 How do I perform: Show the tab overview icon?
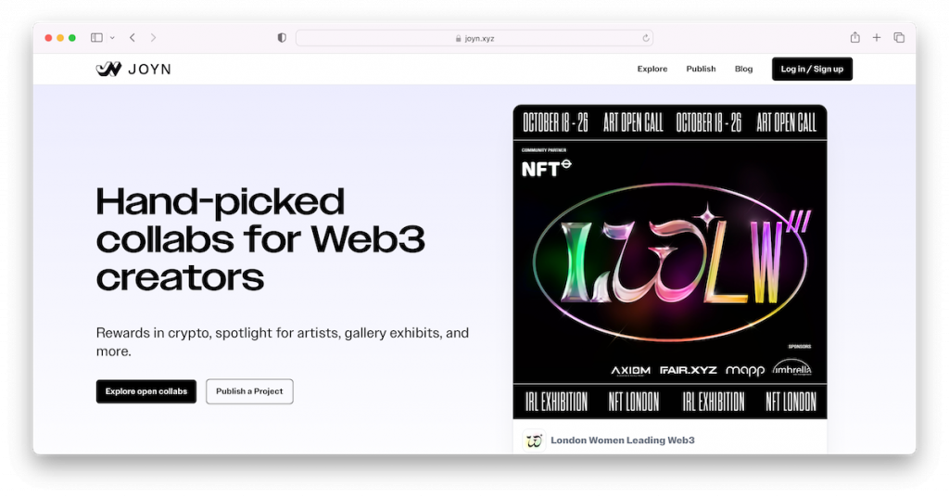[899, 38]
